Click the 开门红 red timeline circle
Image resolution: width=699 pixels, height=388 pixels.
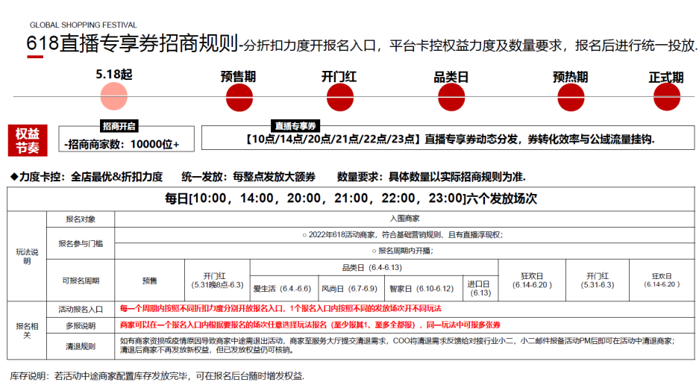click(340, 98)
